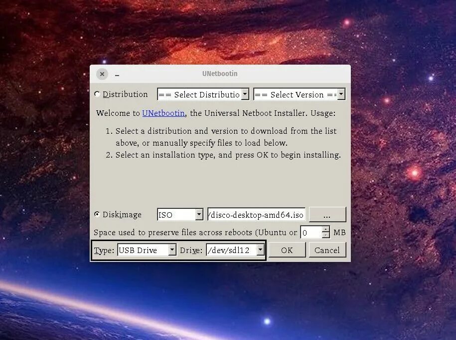Click the UNetbootin hyperlink

click(x=163, y=113)
